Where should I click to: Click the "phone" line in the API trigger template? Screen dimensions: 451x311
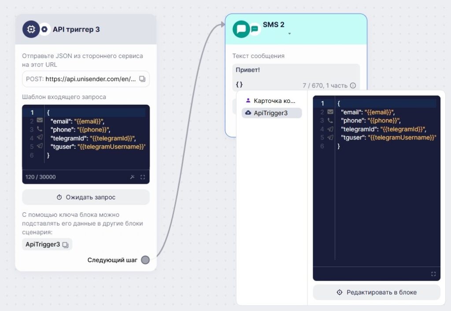click(80, 129)
